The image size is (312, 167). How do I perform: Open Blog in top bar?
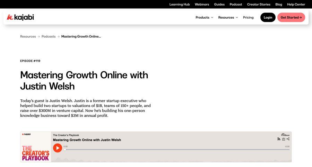(x=279, y=4)
